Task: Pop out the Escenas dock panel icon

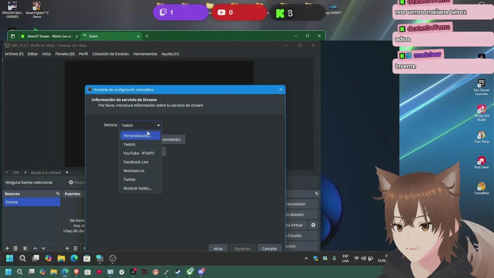Action: point(58,194)
